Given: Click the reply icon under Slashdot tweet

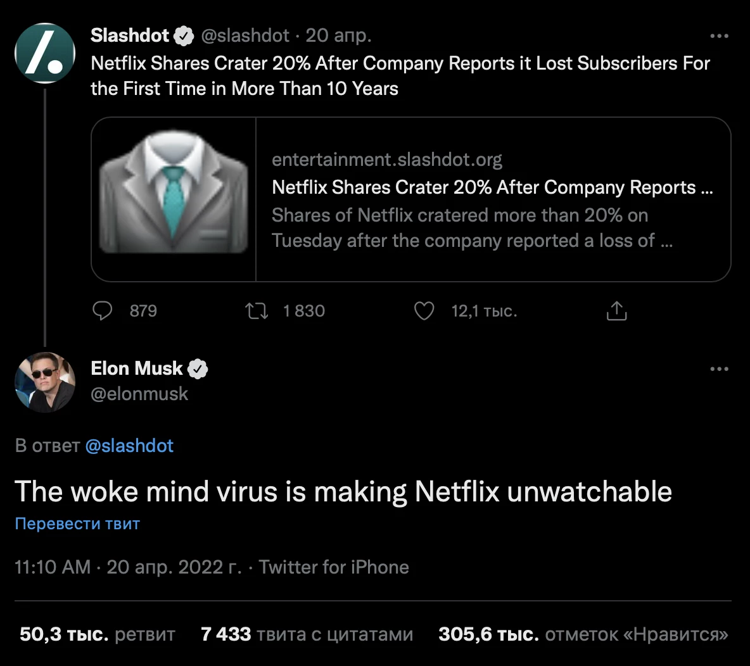Looking at the screenshot, I should (x=103, y=311).
